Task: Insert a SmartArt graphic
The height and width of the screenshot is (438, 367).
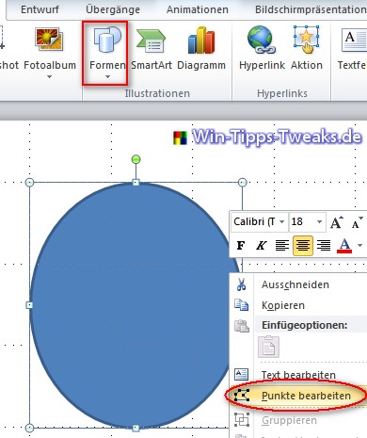Action: pos(152,49)
